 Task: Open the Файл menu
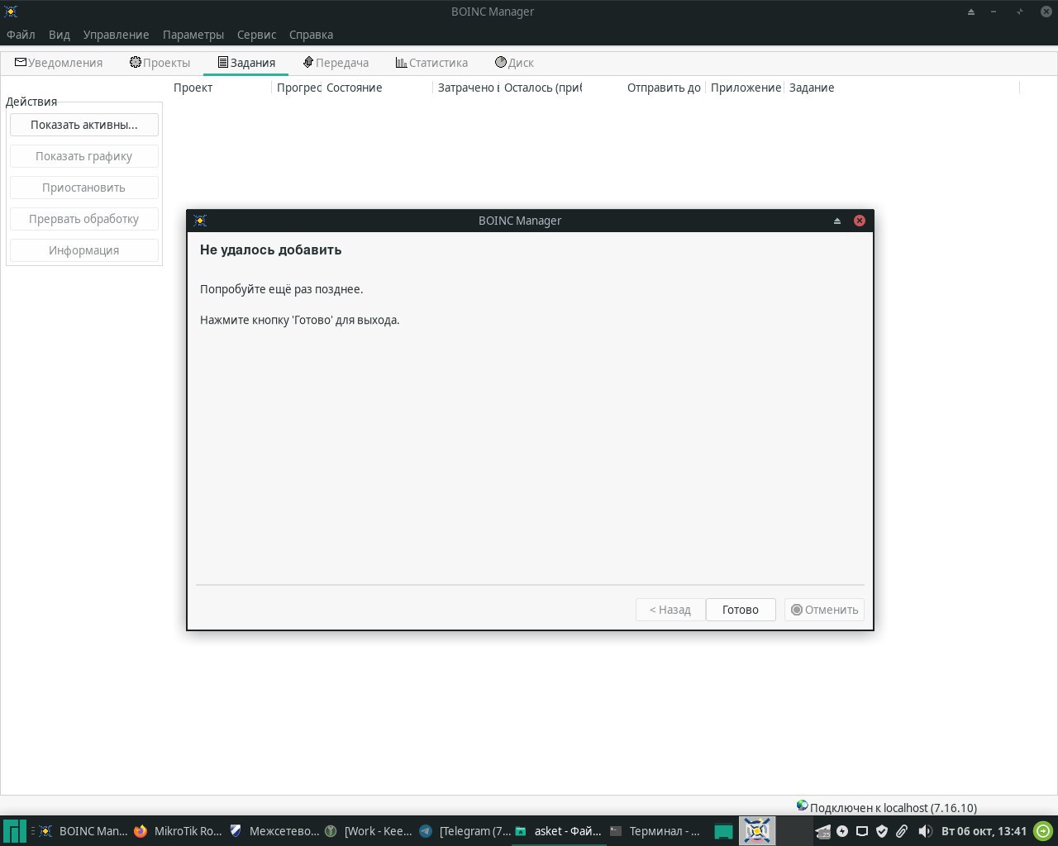(21, 35)
